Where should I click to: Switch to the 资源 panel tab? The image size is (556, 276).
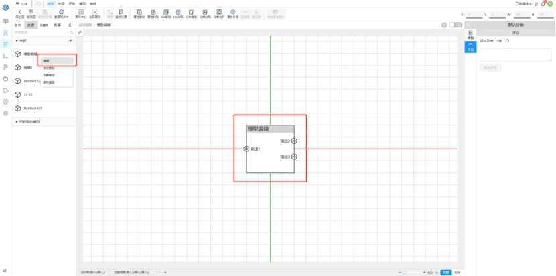tap(31, 25)
